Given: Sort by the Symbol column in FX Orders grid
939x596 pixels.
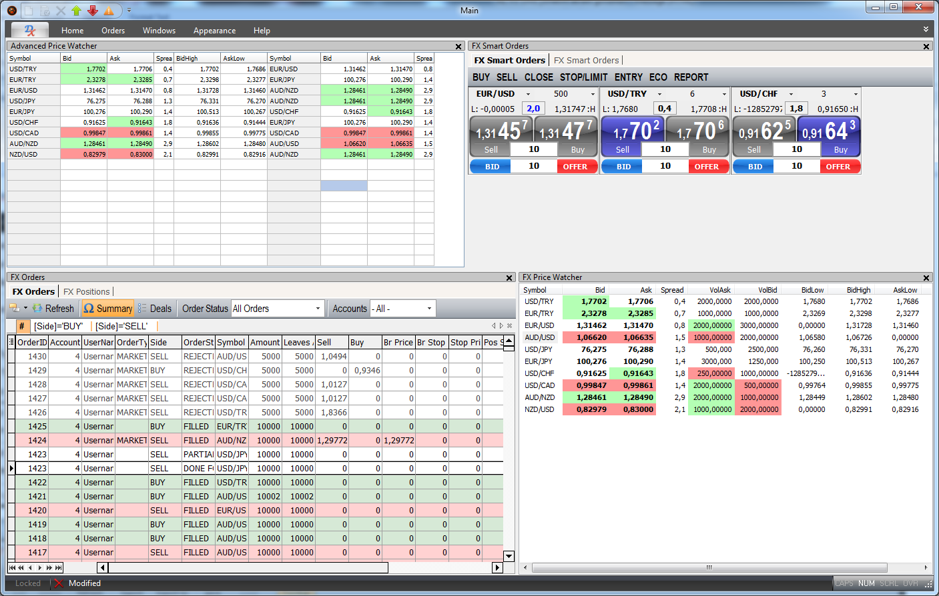Looking at the screenshot, I should pyautogui.click(x=232, y=342).
